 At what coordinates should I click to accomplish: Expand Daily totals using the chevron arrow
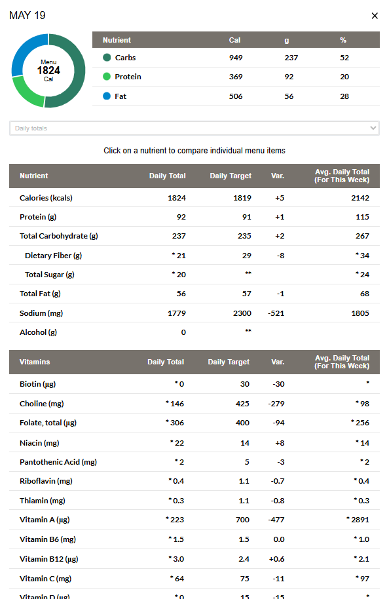click(x=373, y=128)
